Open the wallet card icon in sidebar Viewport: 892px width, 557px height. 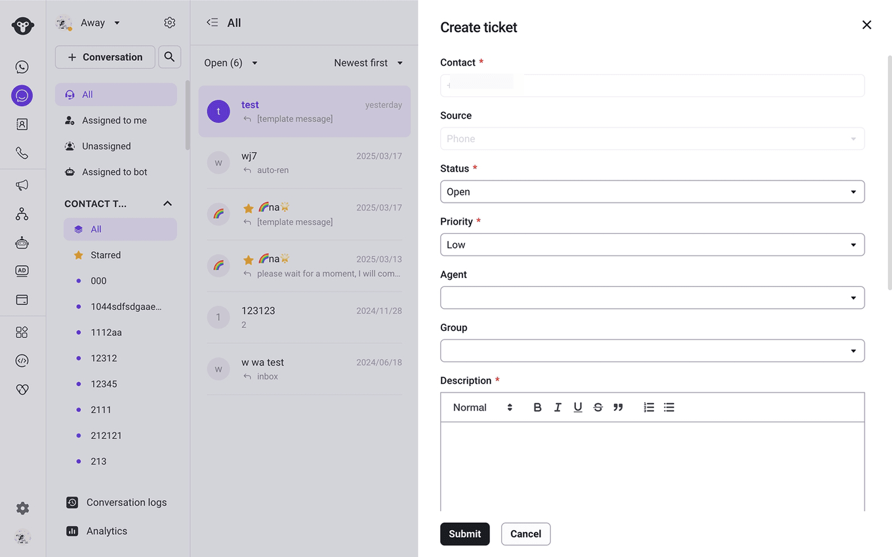tap(22, 300)
